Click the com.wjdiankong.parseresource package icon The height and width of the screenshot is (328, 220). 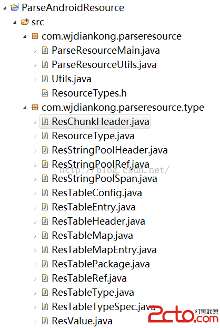[x=35, y=36]
